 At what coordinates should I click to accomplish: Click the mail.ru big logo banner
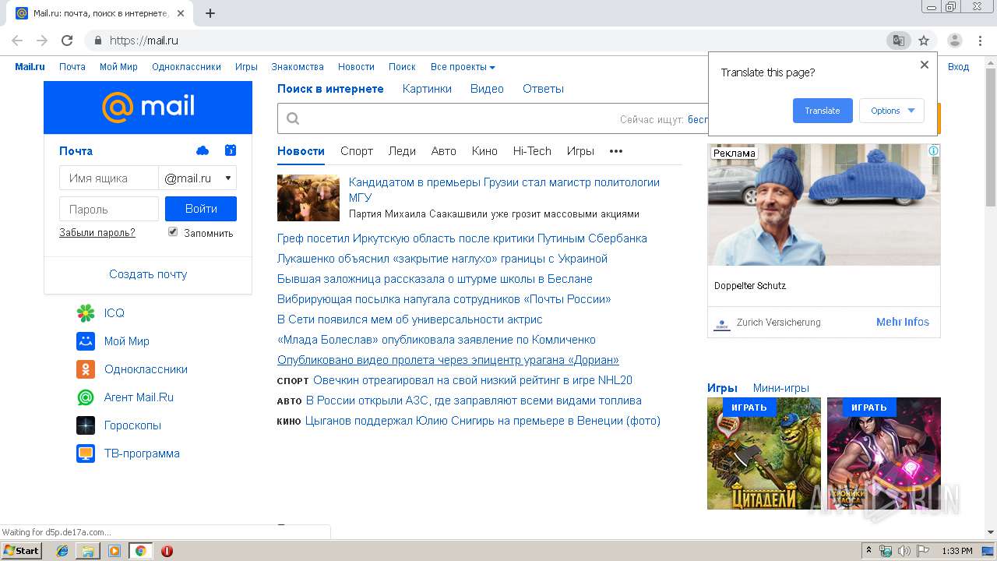tap(148, 108)
